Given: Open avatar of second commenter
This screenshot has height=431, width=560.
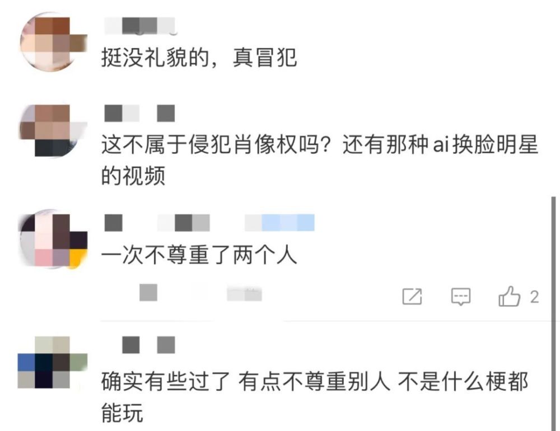Looking at the screenshot, I should pyautogui.click(x=53, y=130).
